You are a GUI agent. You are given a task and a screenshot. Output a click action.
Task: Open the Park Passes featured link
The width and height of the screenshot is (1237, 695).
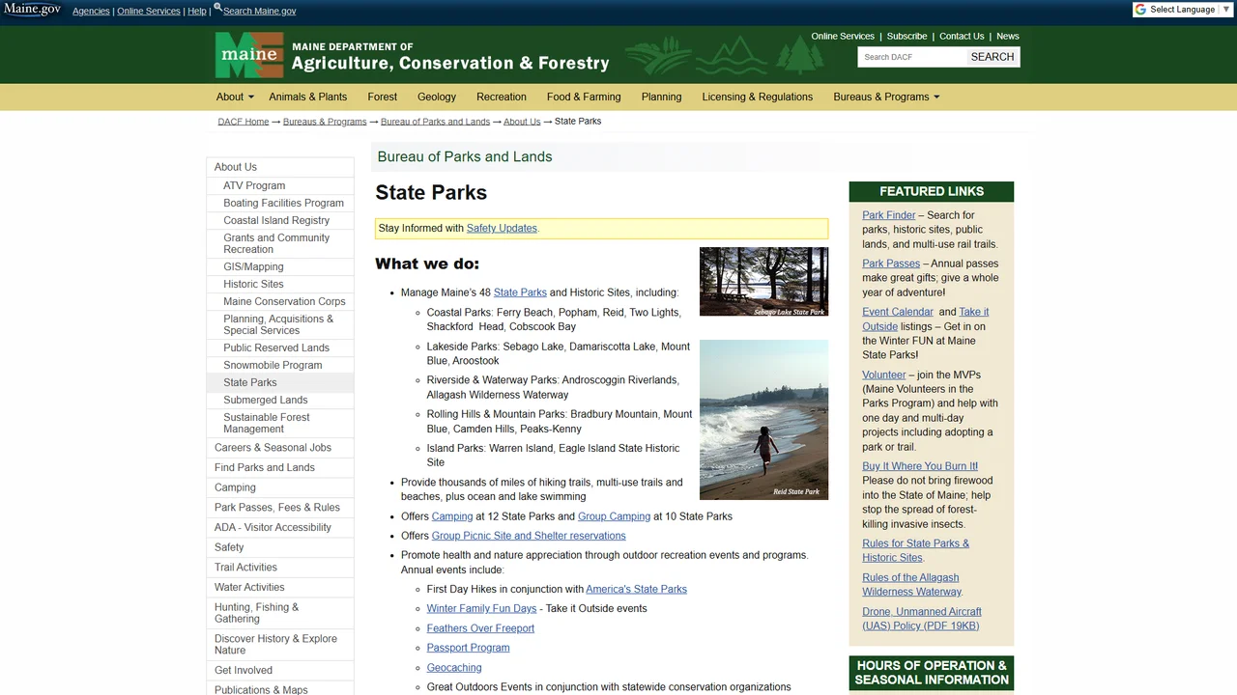(x=891, y=264)
